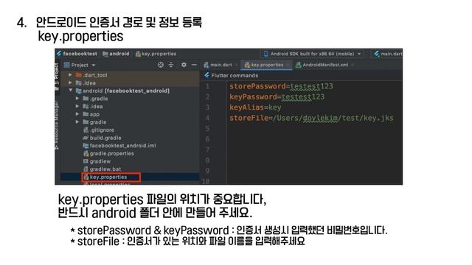The width and height of the screenshot is (472, 265).
Task: Expand the .gradle folder
Action: click(77, 98)
